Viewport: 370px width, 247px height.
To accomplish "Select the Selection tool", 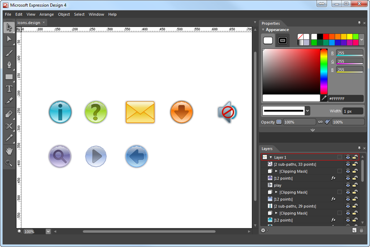I will point(9,27).
